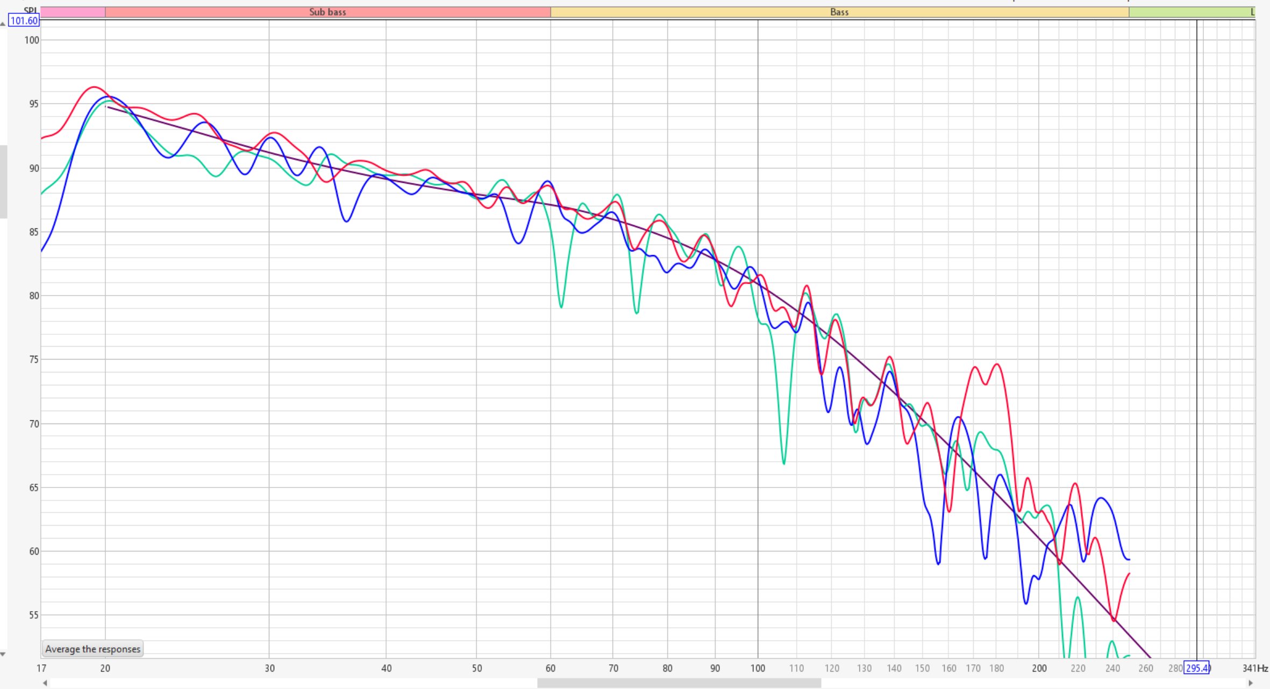Image resolution: width=1270 pixels, height=689 pixels.
Task: Click the vertical scrollbar thumb on left edge
Action: coord(3,182)
